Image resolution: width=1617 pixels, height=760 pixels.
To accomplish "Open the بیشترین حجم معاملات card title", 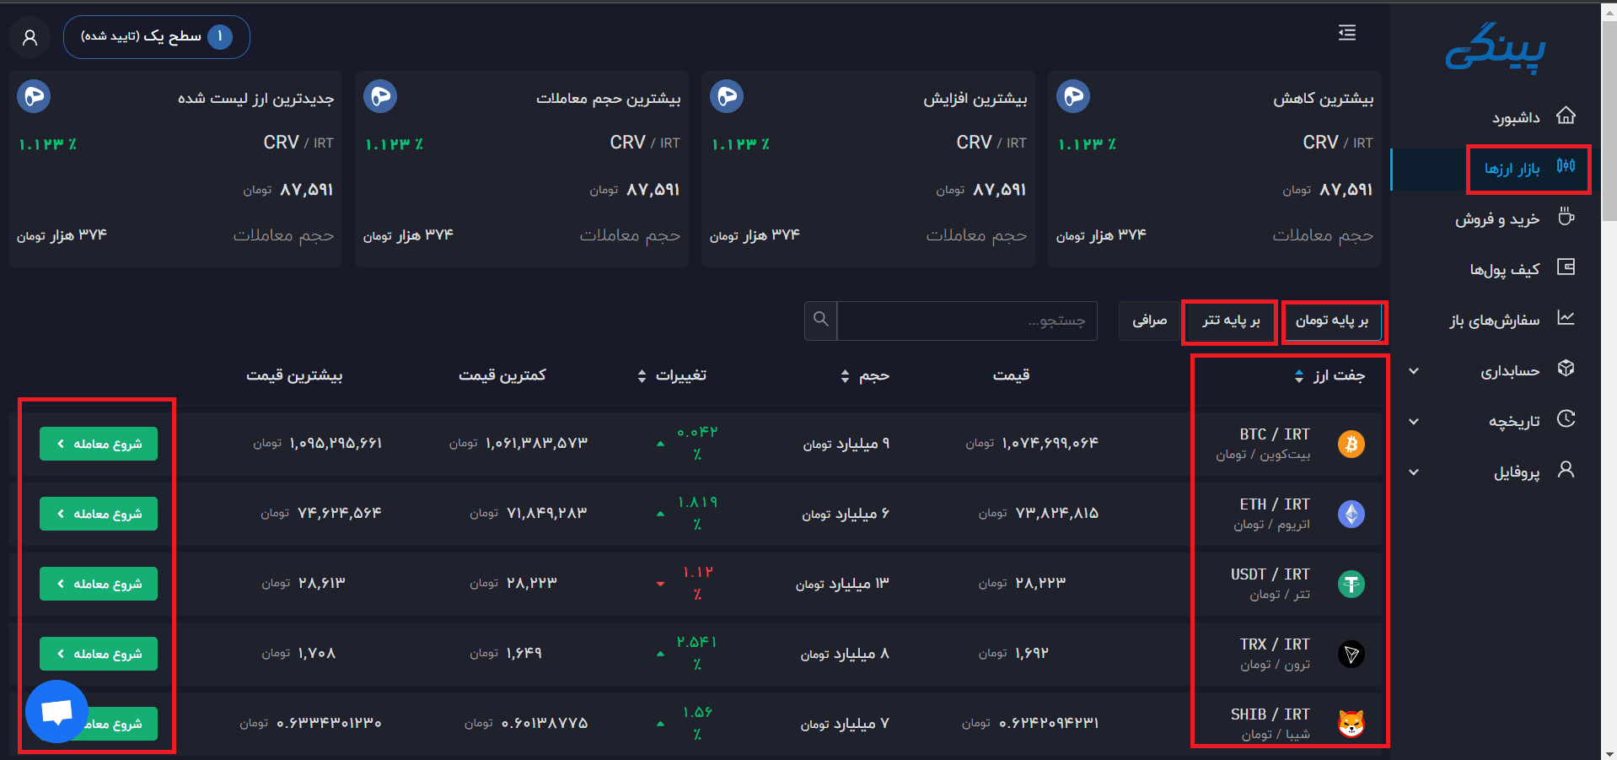I will coord(608,99).
